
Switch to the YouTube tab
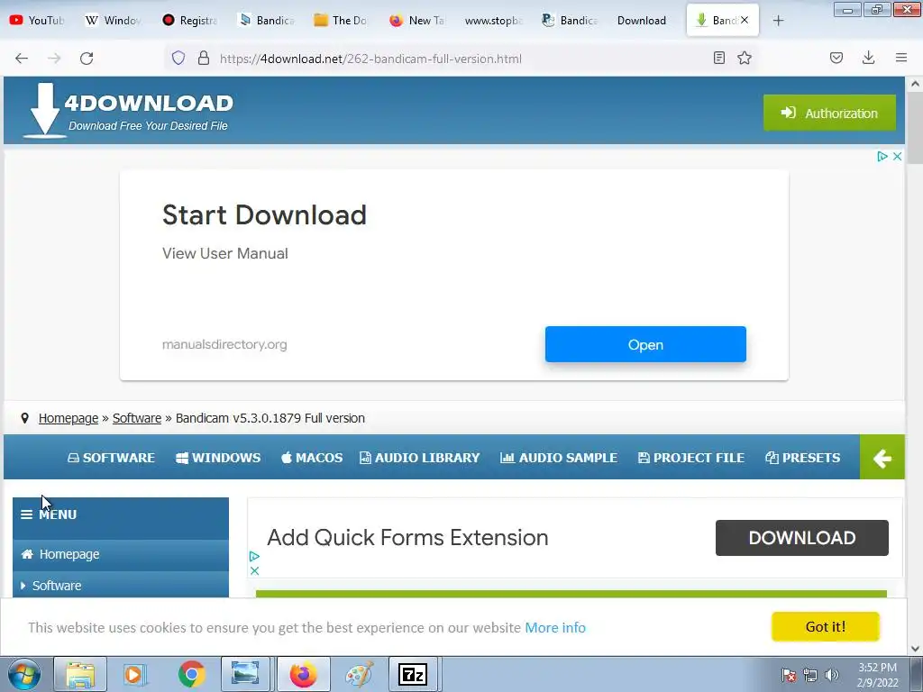click(x=36, y=21)
